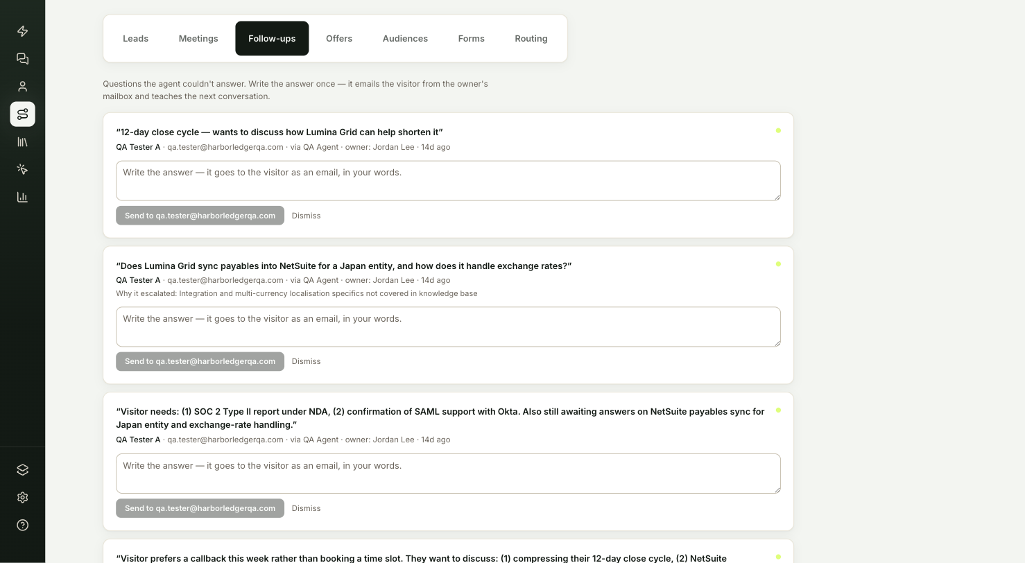Image resolution: width=1025 pixels, height=563 pixels.
Task: Click Send on the SOC 2 Type II follow-up
Action: coord(200,508)
